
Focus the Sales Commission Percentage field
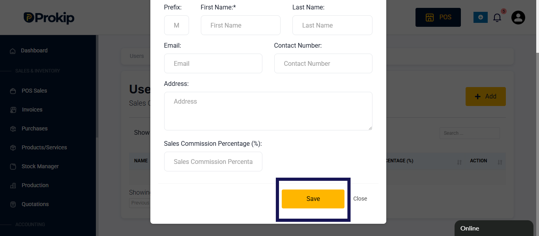pos(213,162)
